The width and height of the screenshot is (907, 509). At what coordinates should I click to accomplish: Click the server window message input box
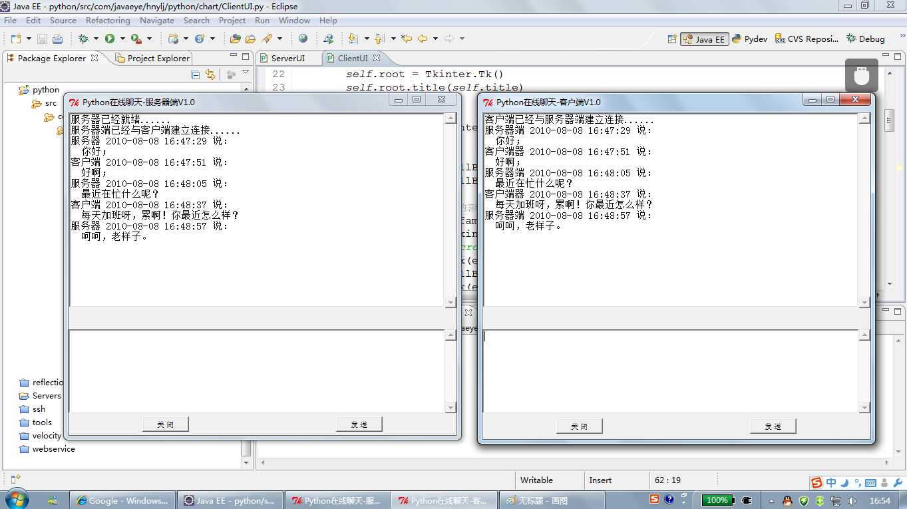257,371
